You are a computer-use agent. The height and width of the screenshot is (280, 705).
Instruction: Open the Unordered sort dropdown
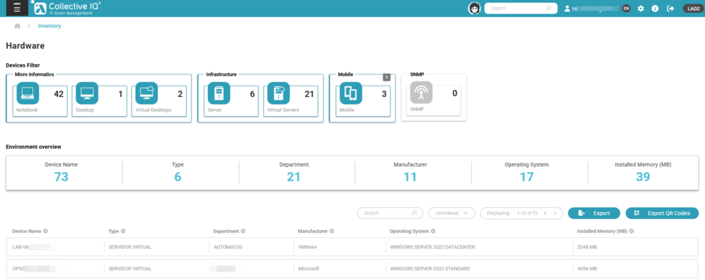click(x=451, y=213)
